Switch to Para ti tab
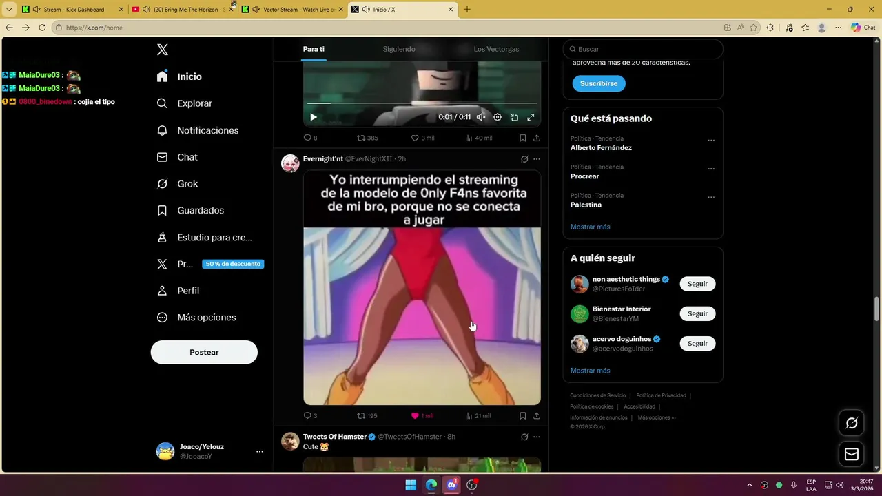The width and height of the screenshot is (882, 496). point(314,49)
